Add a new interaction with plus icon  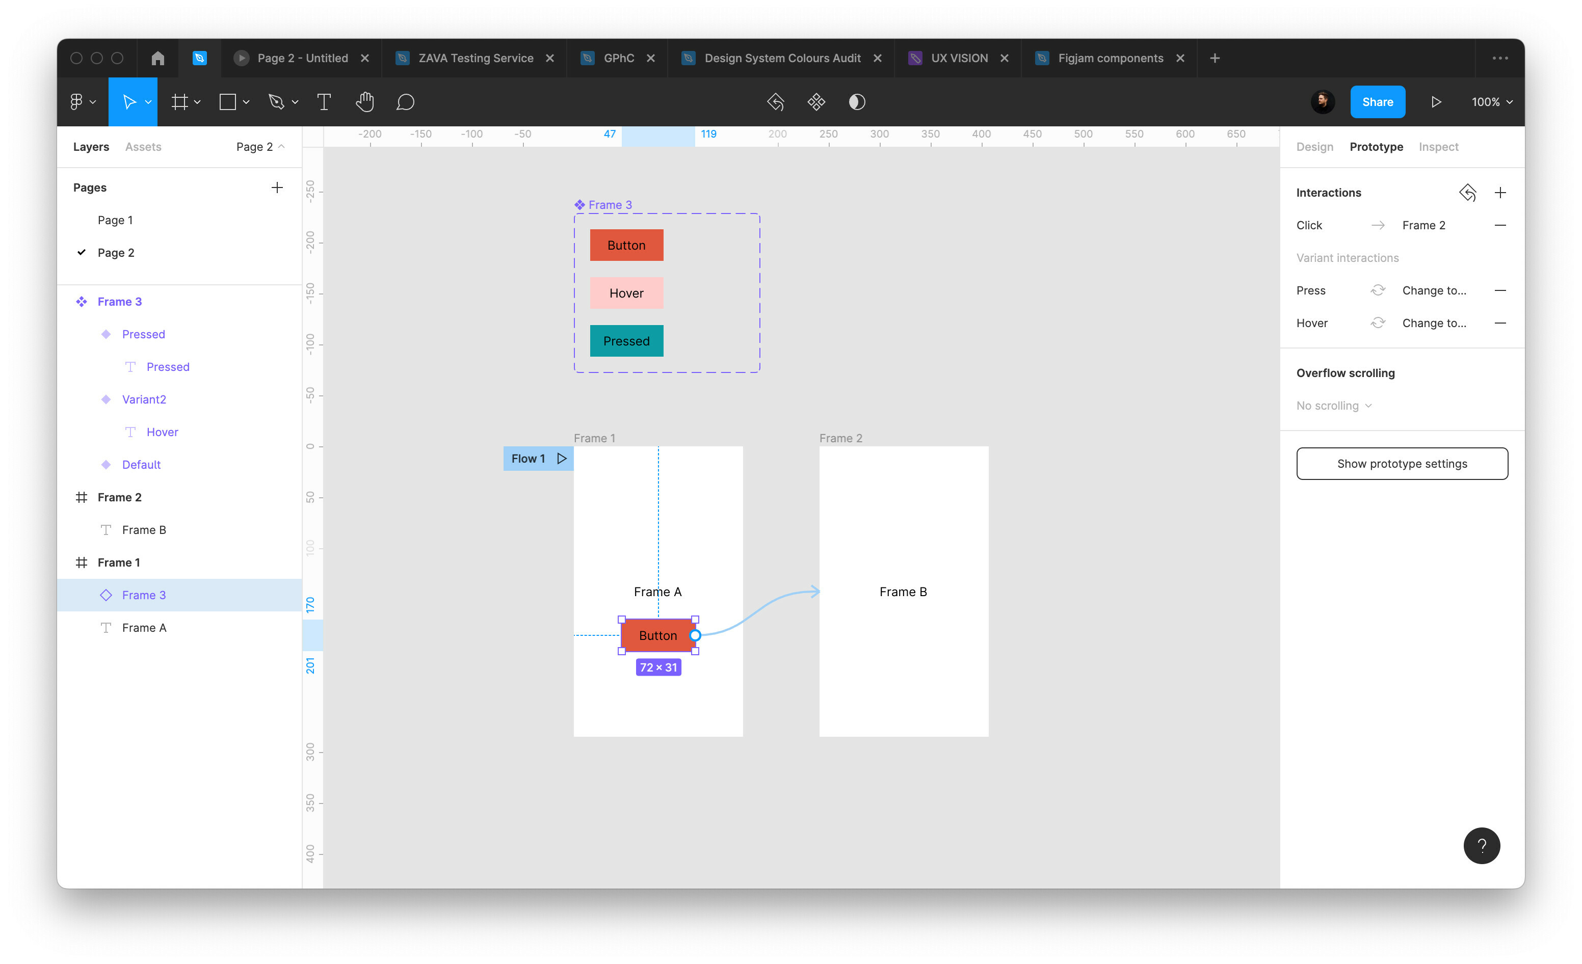coord(1500,193)
